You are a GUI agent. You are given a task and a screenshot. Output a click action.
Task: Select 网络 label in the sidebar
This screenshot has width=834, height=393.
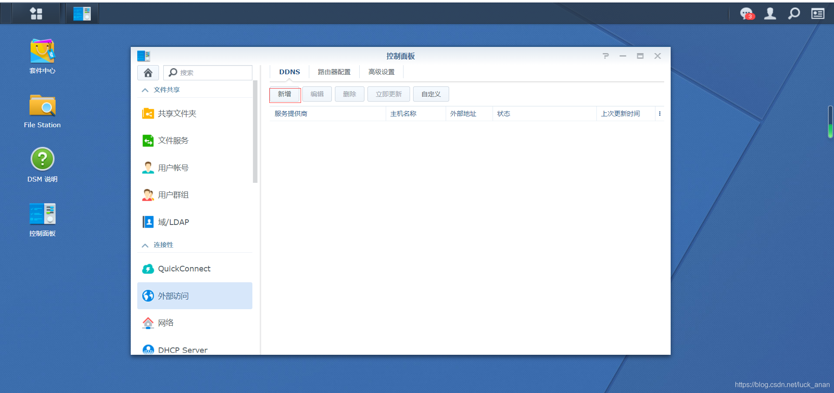click(x=166, y=323)
